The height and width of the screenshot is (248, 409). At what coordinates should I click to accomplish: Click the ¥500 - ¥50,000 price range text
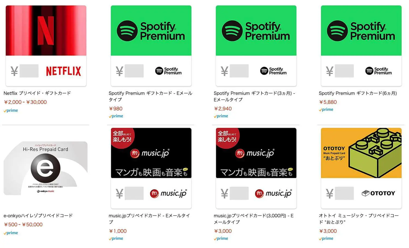(23, 224)
